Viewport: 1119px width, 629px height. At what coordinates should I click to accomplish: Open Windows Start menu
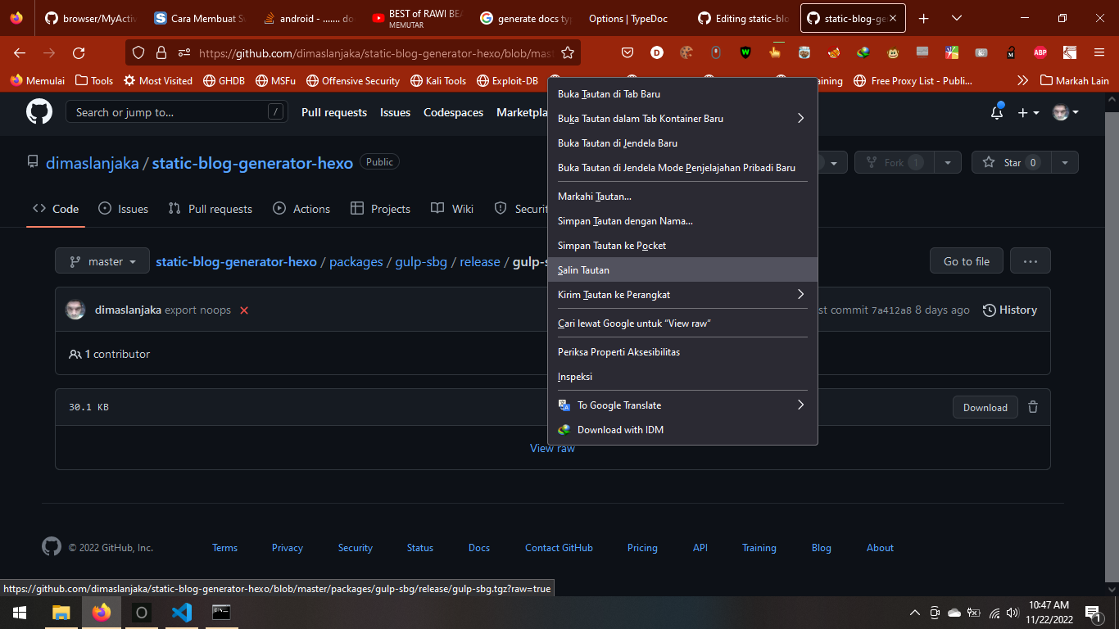tap(20, 612)
